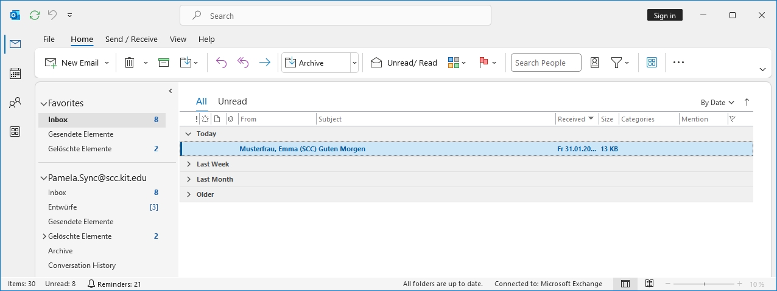777x291 pixels.
Task: Open the Address Book icon
Action: point(594,63)
